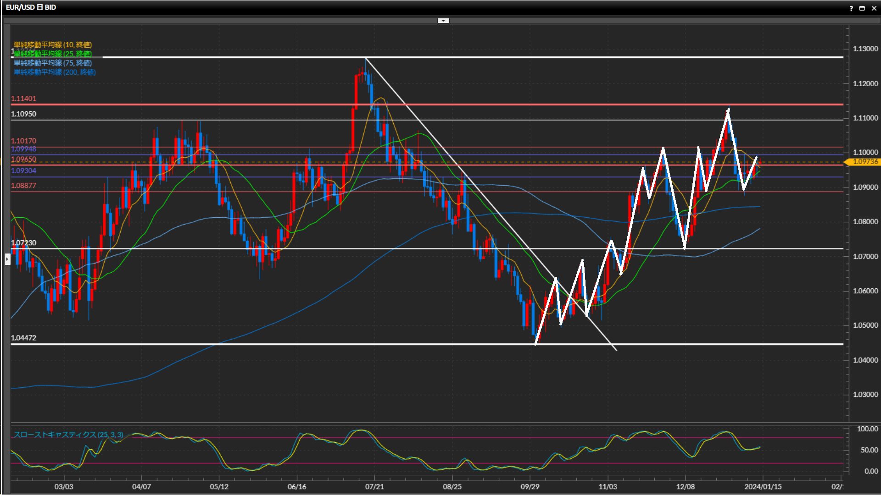881x495 pixels.
Task: Click the 2024/01/15 date axis label
Action: click(763, 486)
